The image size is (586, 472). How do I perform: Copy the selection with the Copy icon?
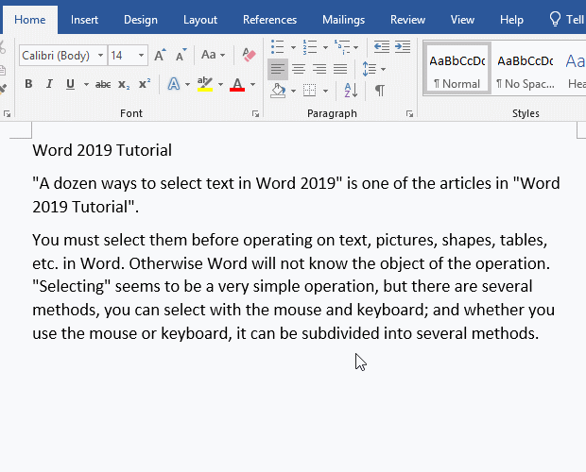coord(3,70)
